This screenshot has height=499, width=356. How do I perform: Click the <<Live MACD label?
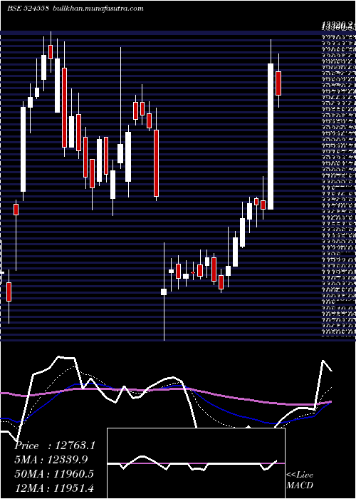300,480
